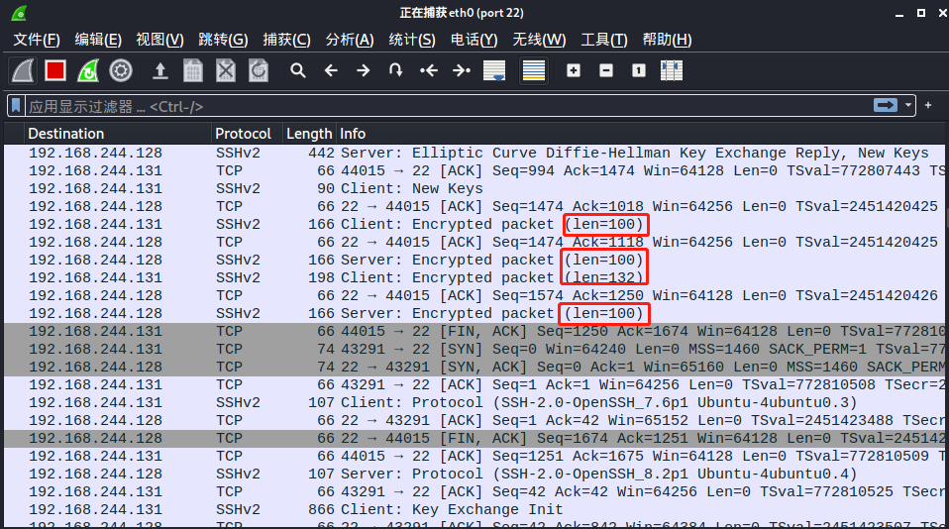Open the 文件(F) menu

pyautogui.click(x=37, y=40)
